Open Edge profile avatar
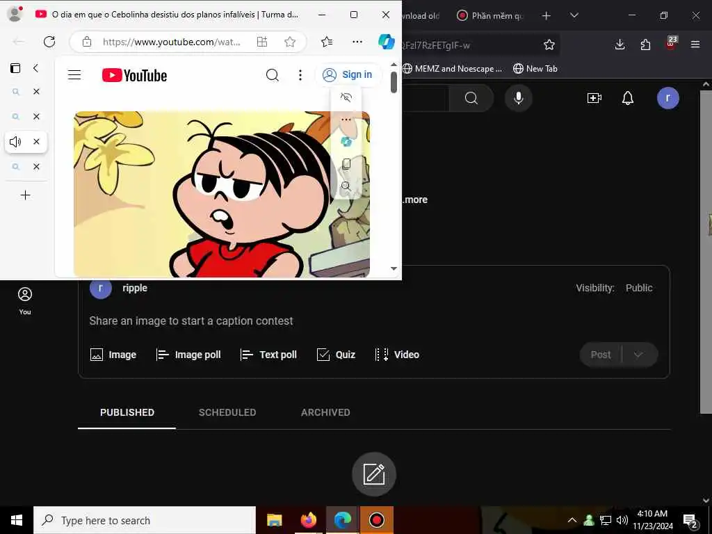 (x=15, y=14)
